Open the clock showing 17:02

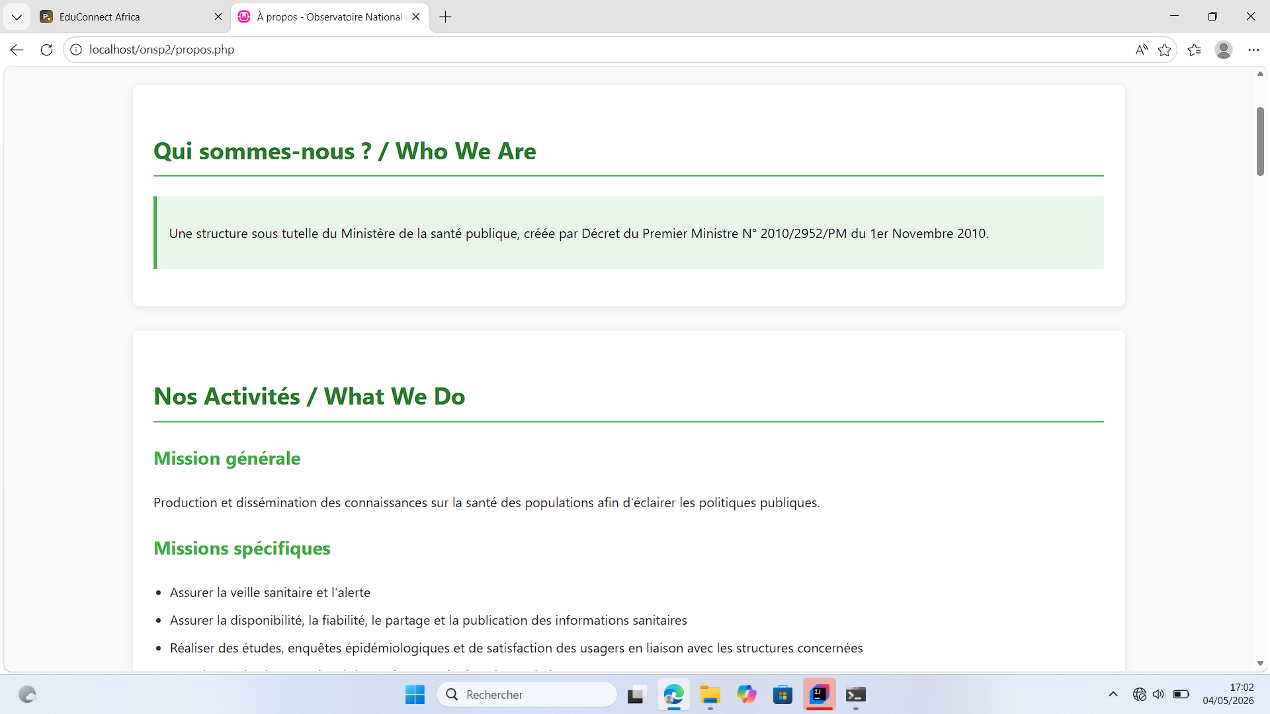(x=1228, y=694)
